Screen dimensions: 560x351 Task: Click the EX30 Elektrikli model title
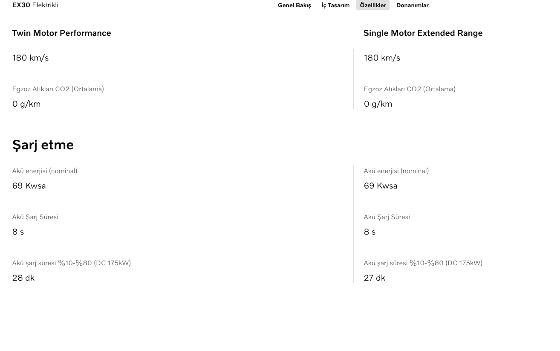tap(35, 5)
